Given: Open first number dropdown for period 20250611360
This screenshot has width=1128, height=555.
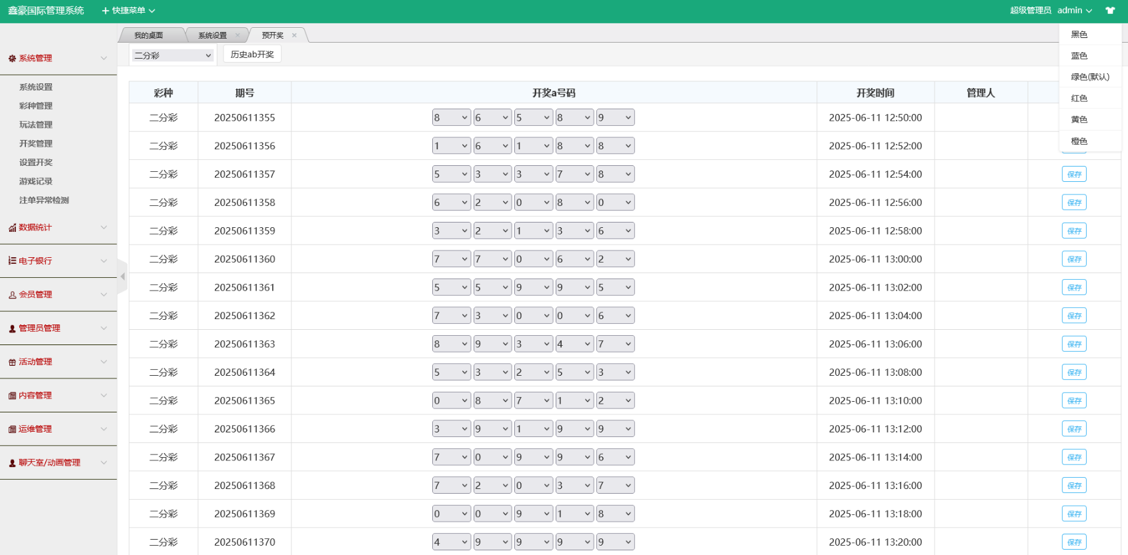Looking at the screenshot, I should click(451, 259).
